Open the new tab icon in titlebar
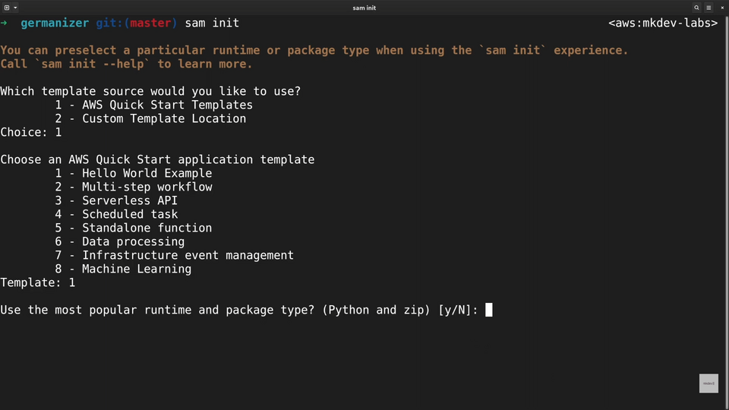The height and width of the screenshot is (410, 729). pyautogui.click(x=7, y=8)
